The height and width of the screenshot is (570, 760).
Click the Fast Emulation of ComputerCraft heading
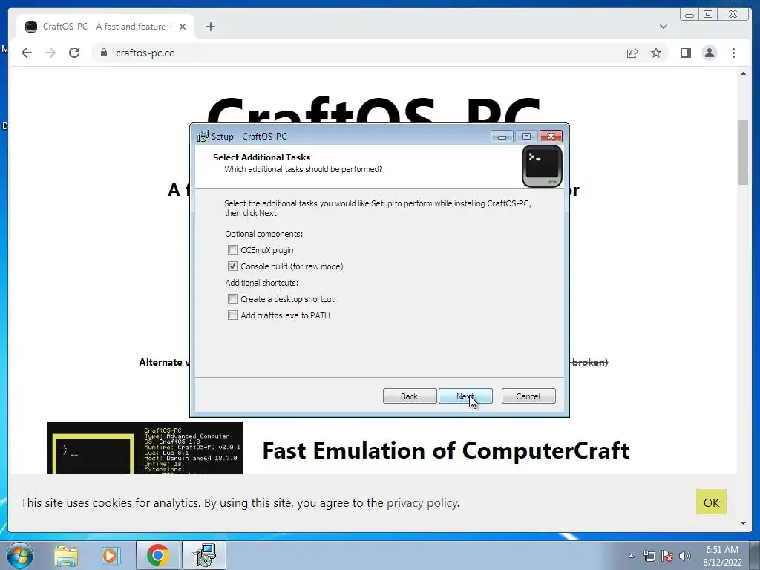pyautogui.click(x=446, y=451)
